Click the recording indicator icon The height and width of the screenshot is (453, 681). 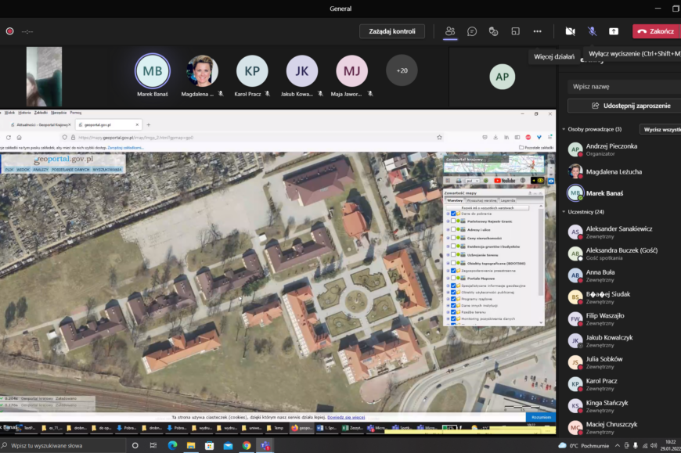point(9,31)
